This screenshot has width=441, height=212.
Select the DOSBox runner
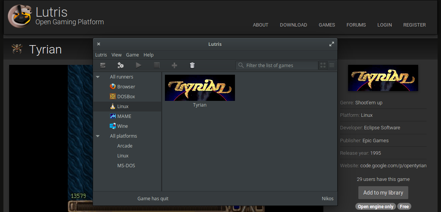point(127,96)
